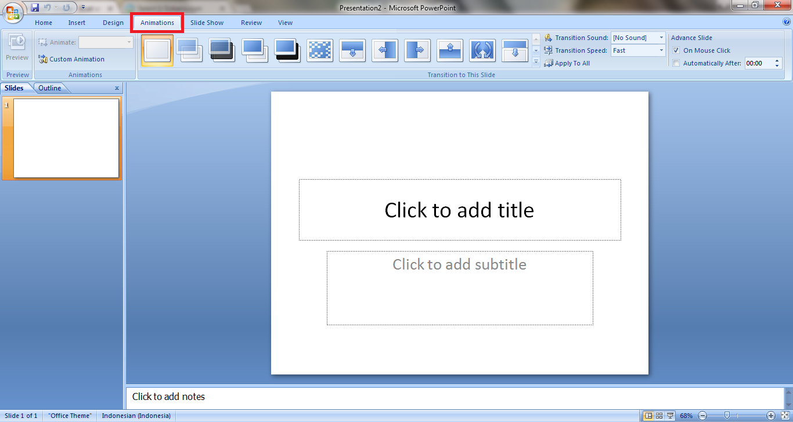Start Slide Show from status bar
This screenshot has height=422, width=793.
[671, 416]
